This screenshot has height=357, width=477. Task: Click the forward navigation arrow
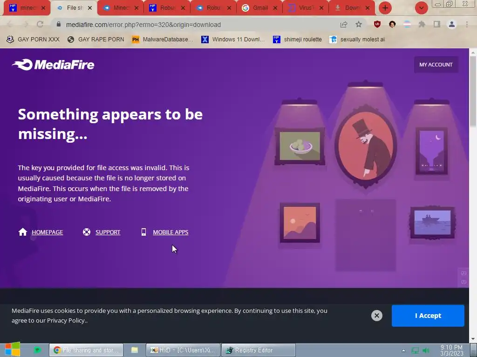tap(25, 24)
